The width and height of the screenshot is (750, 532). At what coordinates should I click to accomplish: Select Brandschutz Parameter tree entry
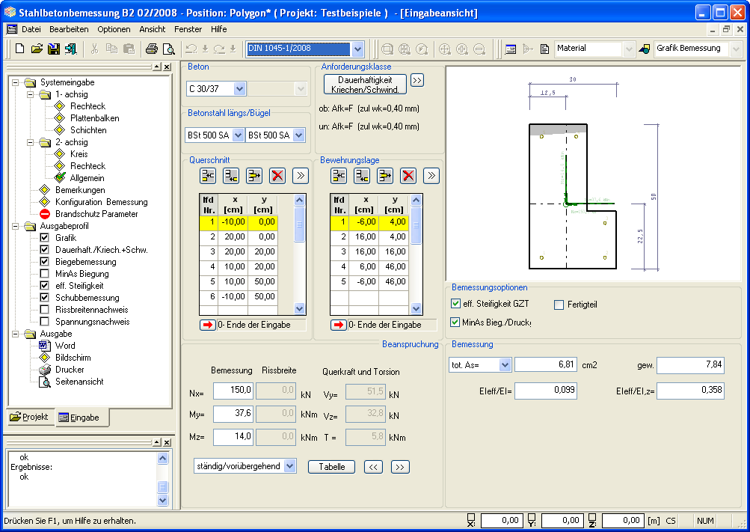pos(96,214)
